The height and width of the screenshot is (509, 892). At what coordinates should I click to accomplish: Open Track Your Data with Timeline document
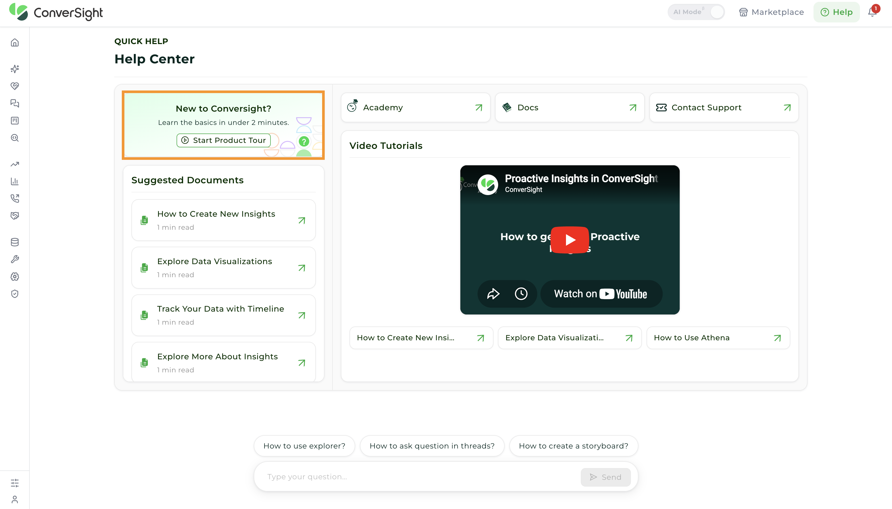224,315
